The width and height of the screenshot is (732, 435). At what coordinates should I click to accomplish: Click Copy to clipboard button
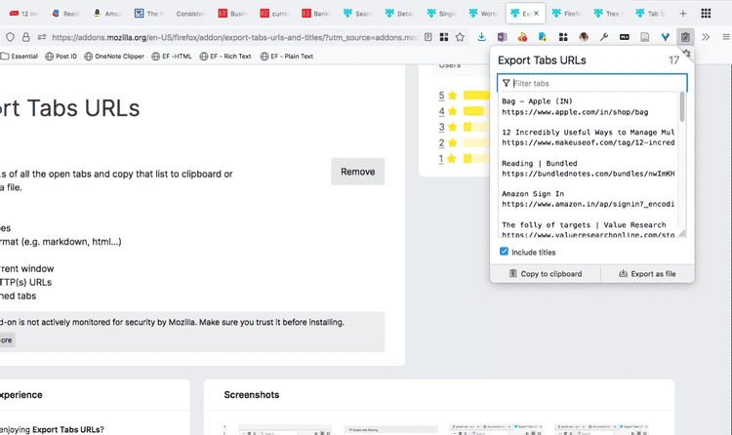(x=546, y=273)
